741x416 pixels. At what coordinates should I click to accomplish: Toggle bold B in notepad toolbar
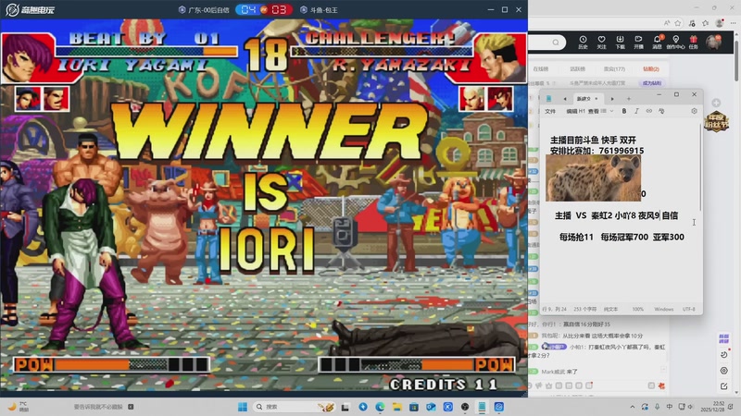[624, 111]
